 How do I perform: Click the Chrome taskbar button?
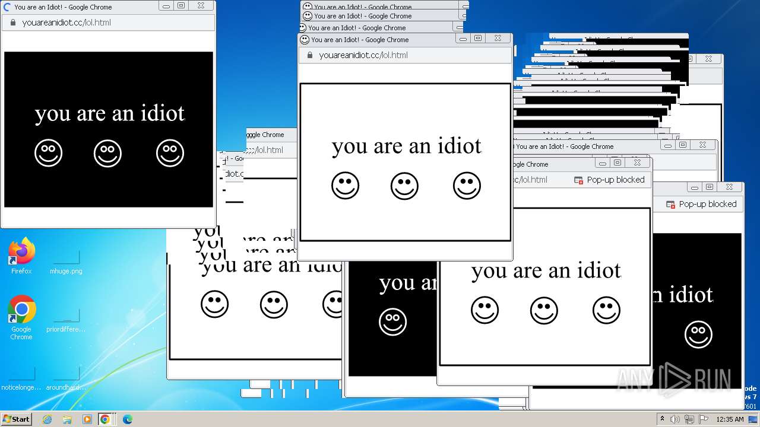[x=105, y=419]
